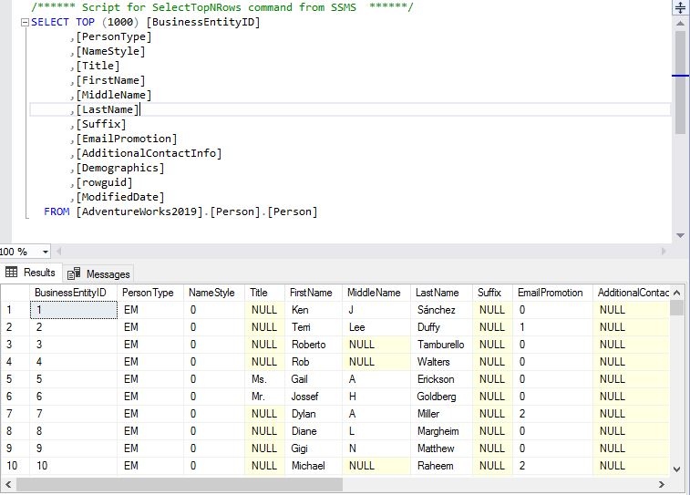Select the FirstName column header

point(314,293)
